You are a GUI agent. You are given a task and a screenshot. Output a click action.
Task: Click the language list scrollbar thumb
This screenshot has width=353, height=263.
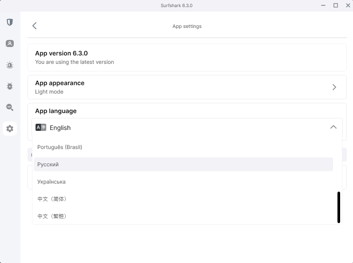coord(339,207)
